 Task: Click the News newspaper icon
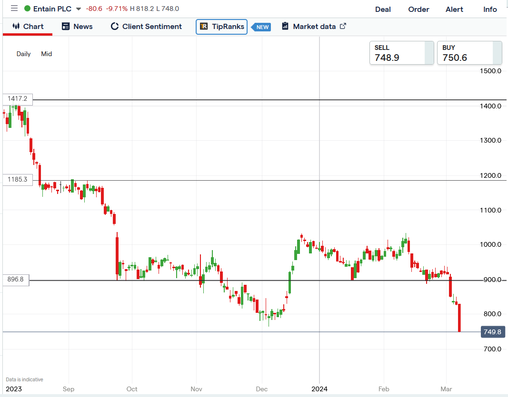pos(66,26)
